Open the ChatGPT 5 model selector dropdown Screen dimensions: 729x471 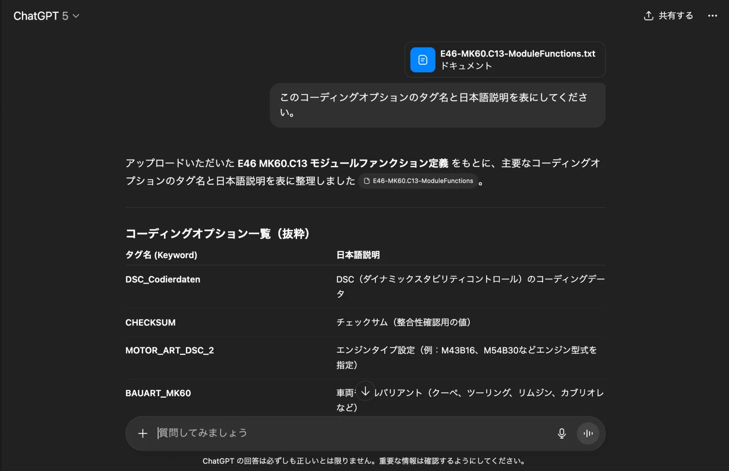[x=46, y=16]
